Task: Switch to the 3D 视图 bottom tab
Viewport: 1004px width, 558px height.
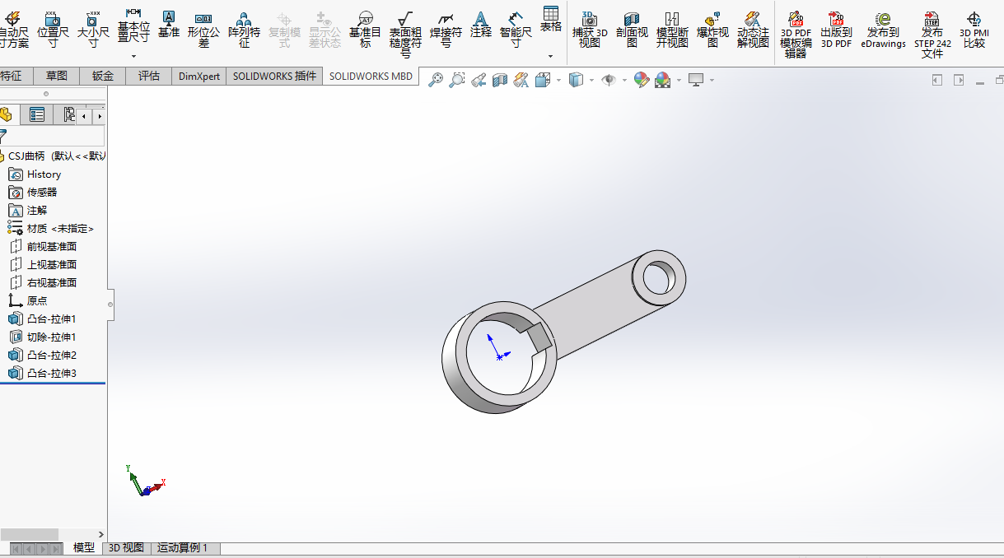Action: point(126,548)
